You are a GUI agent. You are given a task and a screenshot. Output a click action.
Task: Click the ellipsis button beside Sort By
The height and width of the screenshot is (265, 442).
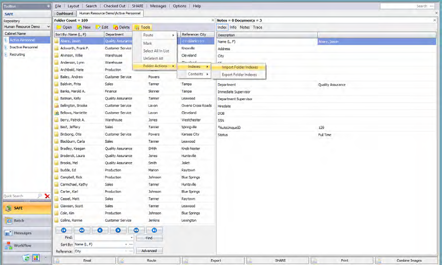tap(131, 244)
